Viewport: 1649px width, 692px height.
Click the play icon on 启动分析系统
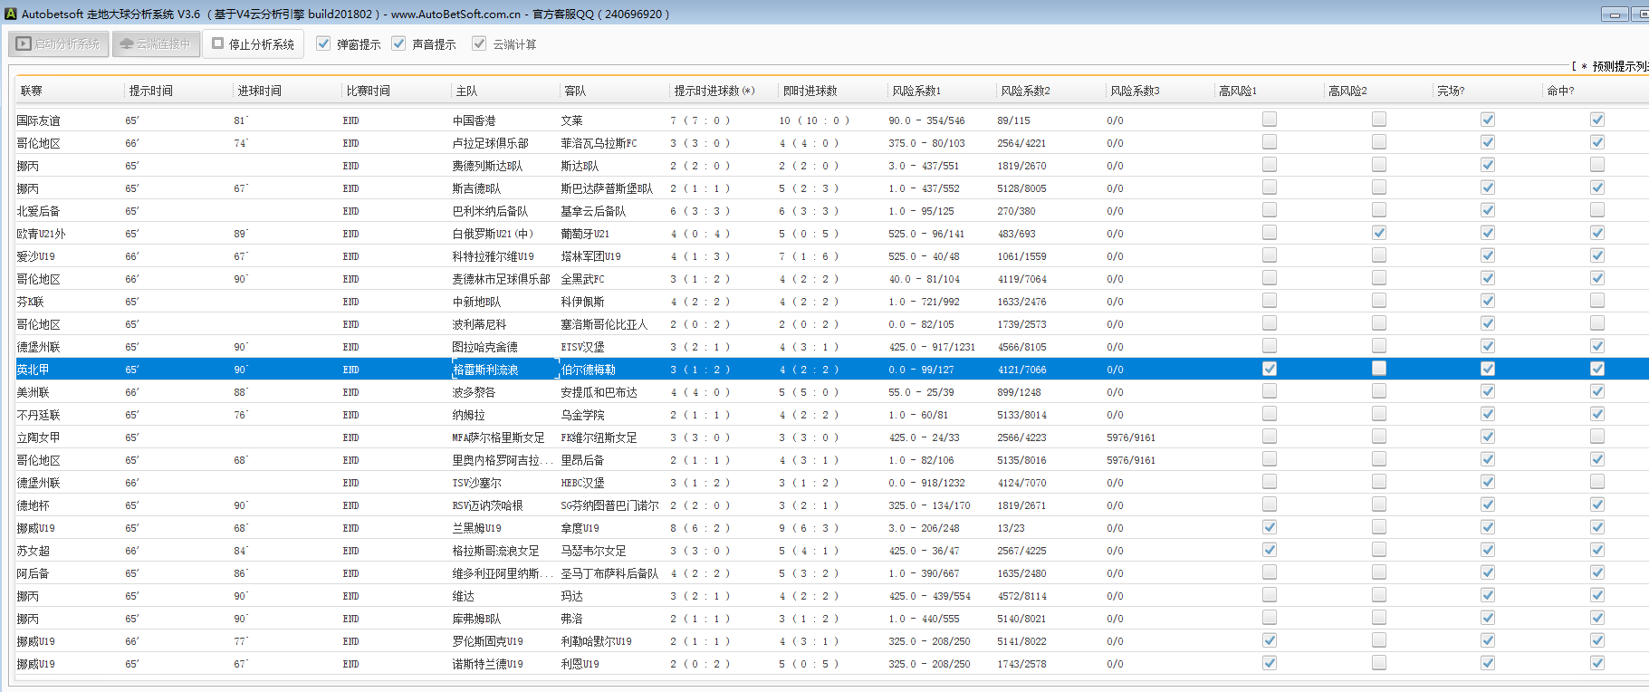click(24, 43)
